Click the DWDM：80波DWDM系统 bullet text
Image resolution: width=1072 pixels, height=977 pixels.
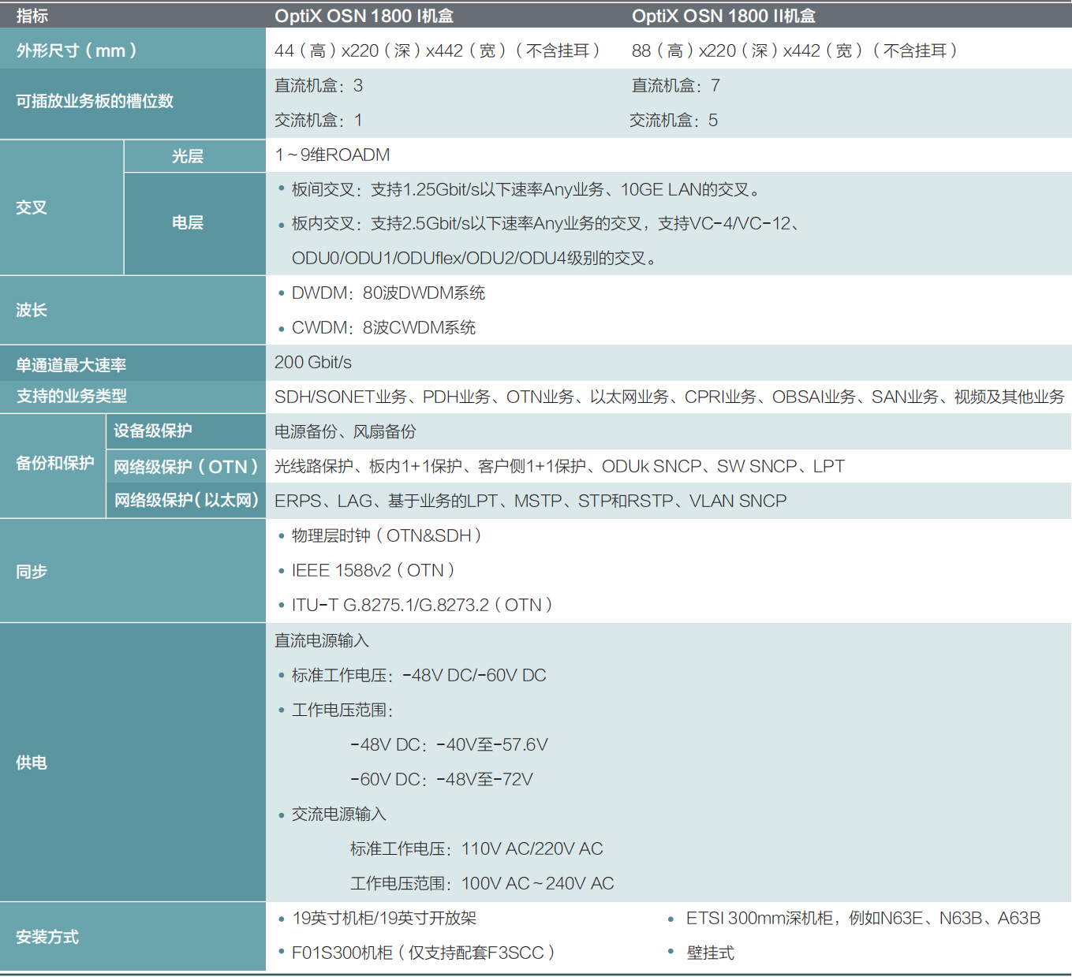[388, 293]
